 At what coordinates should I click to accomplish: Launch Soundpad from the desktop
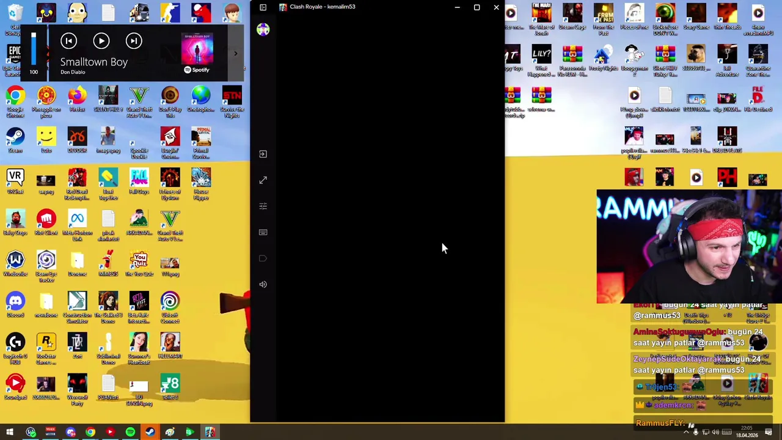[x=15, y=387]
